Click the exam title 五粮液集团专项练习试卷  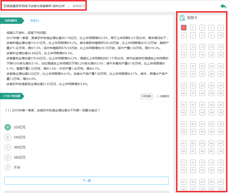[34, 6]
